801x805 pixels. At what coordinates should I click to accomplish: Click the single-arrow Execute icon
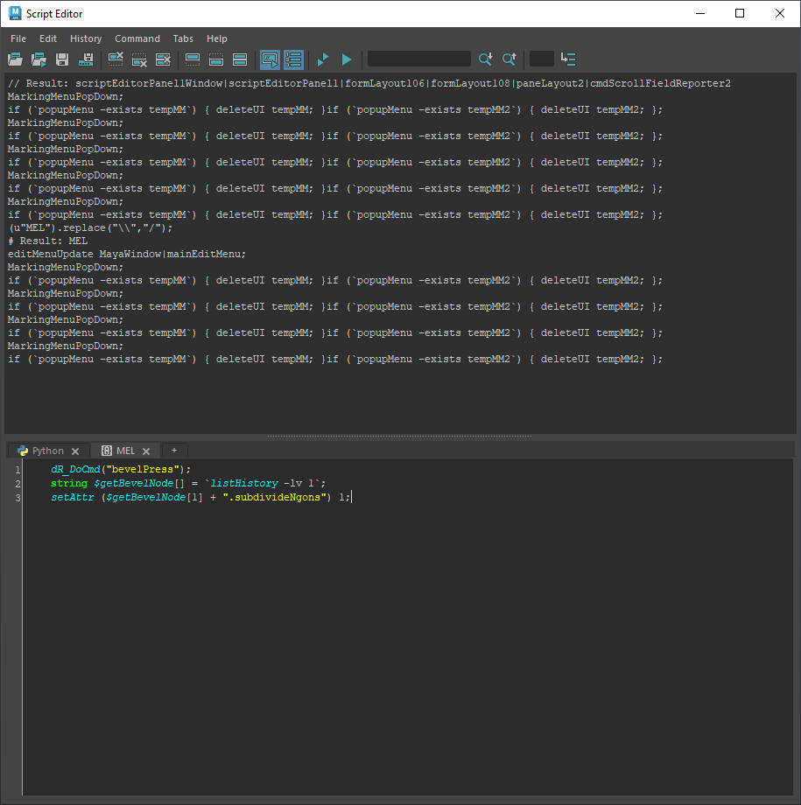coord(347,59)
